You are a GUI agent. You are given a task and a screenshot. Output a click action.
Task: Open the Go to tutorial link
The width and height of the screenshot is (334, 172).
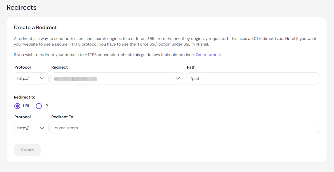click(208, 55)
